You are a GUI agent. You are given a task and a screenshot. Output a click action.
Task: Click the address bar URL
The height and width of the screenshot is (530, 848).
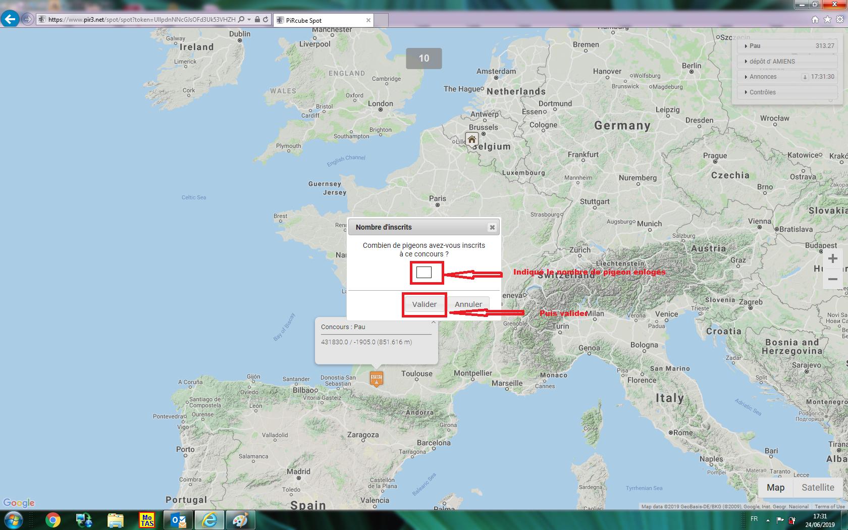pyautogui.click(x=142, y=20)
